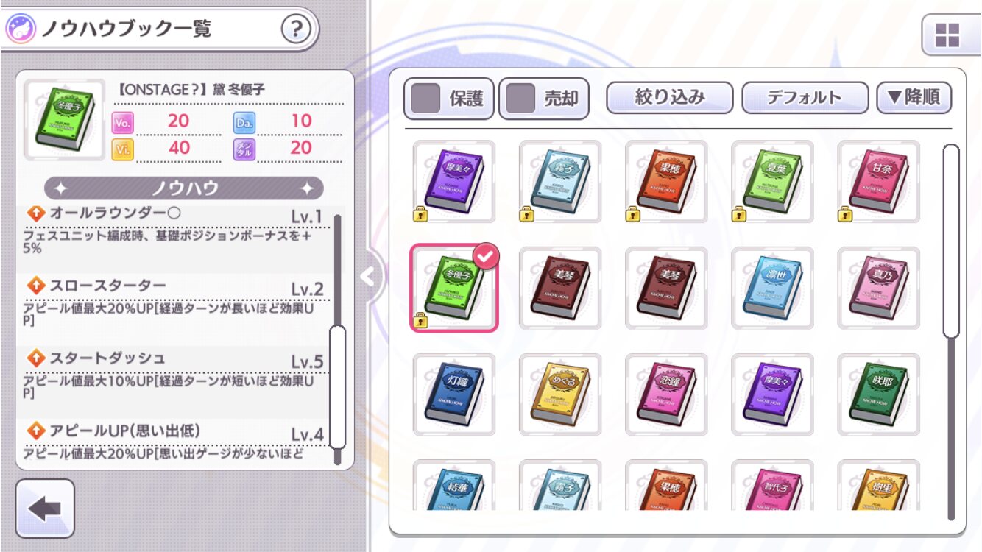
Task: Collapse the detail panel with left chevron
Action: click(367, 277)
